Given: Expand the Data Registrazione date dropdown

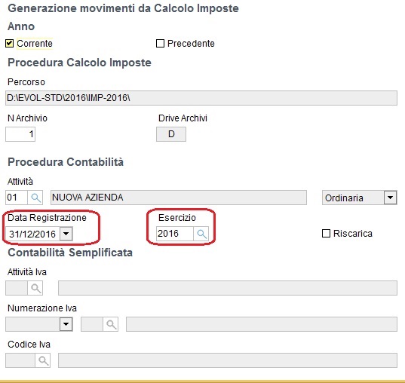Looking at the screenshot, I should (x=66, y=234).
